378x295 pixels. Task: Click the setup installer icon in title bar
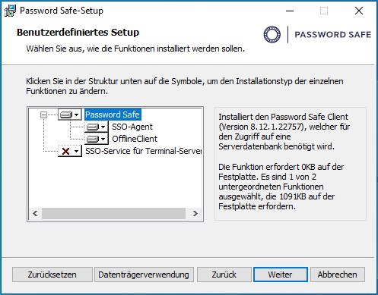pyautogui.click(x=10, y=11)
